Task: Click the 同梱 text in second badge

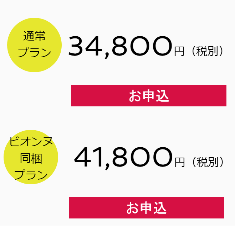Action: coord(31,158)
